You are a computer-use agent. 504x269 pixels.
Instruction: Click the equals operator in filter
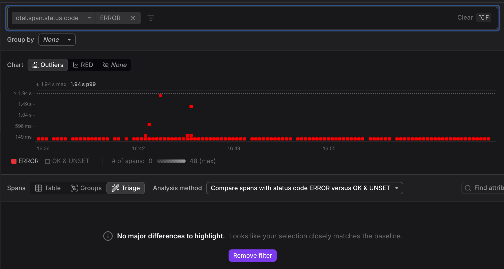[89, 18]
